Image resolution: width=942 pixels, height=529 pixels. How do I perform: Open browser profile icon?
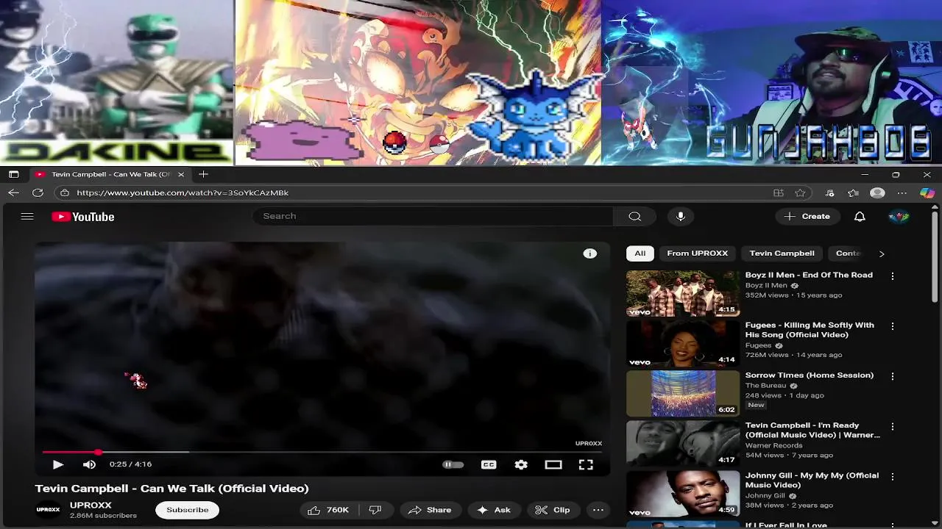coord(877,193)
